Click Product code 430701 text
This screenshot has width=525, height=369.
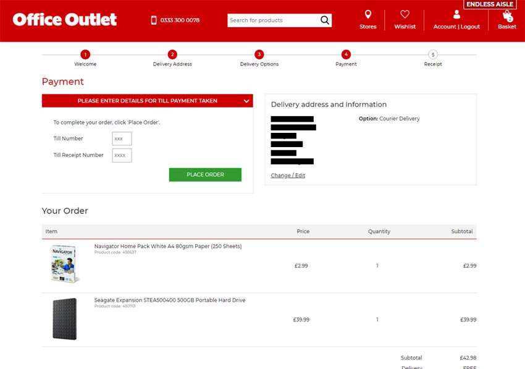[115, 306]
